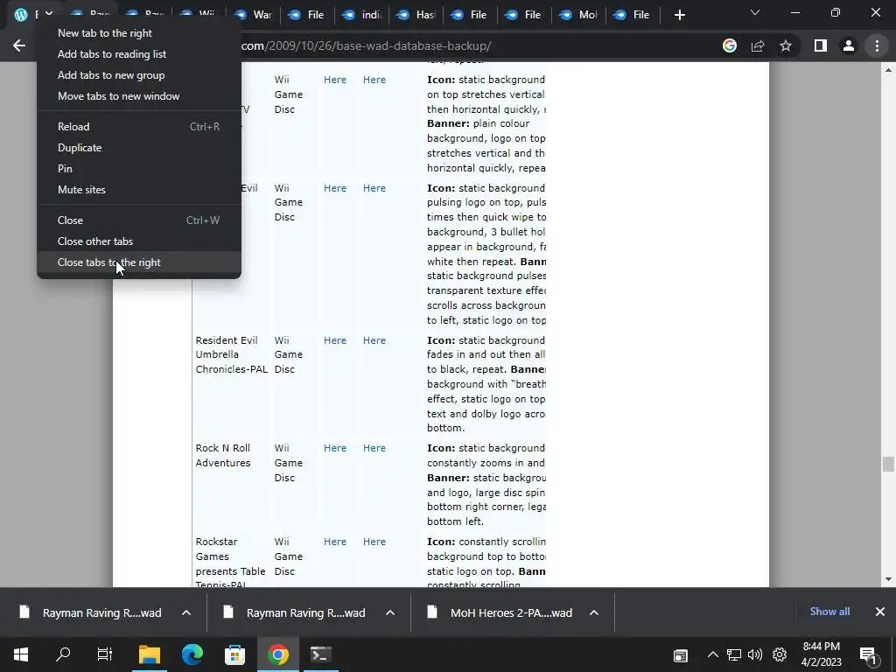Select 'Close other tabs'
This screenshot has width=896, height=672.
tap(139, 241)
